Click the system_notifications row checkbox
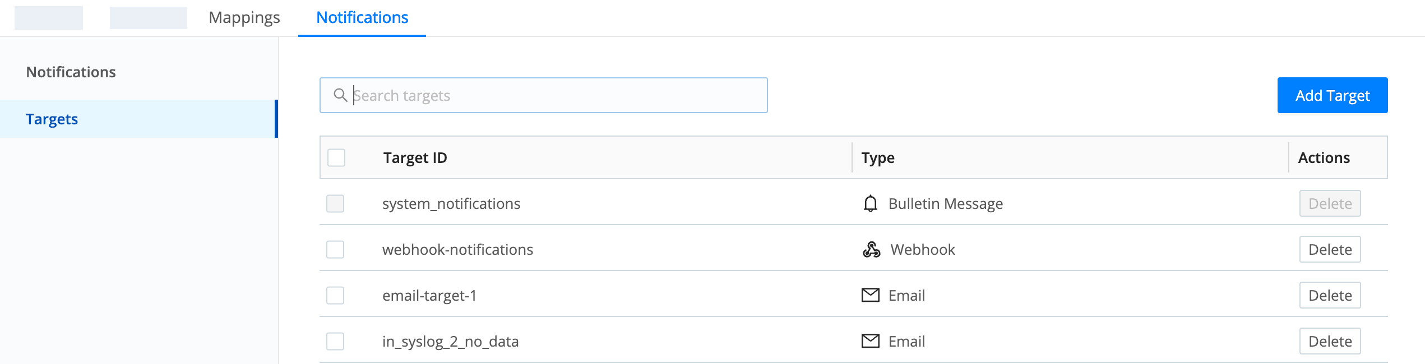 point(335,203)
